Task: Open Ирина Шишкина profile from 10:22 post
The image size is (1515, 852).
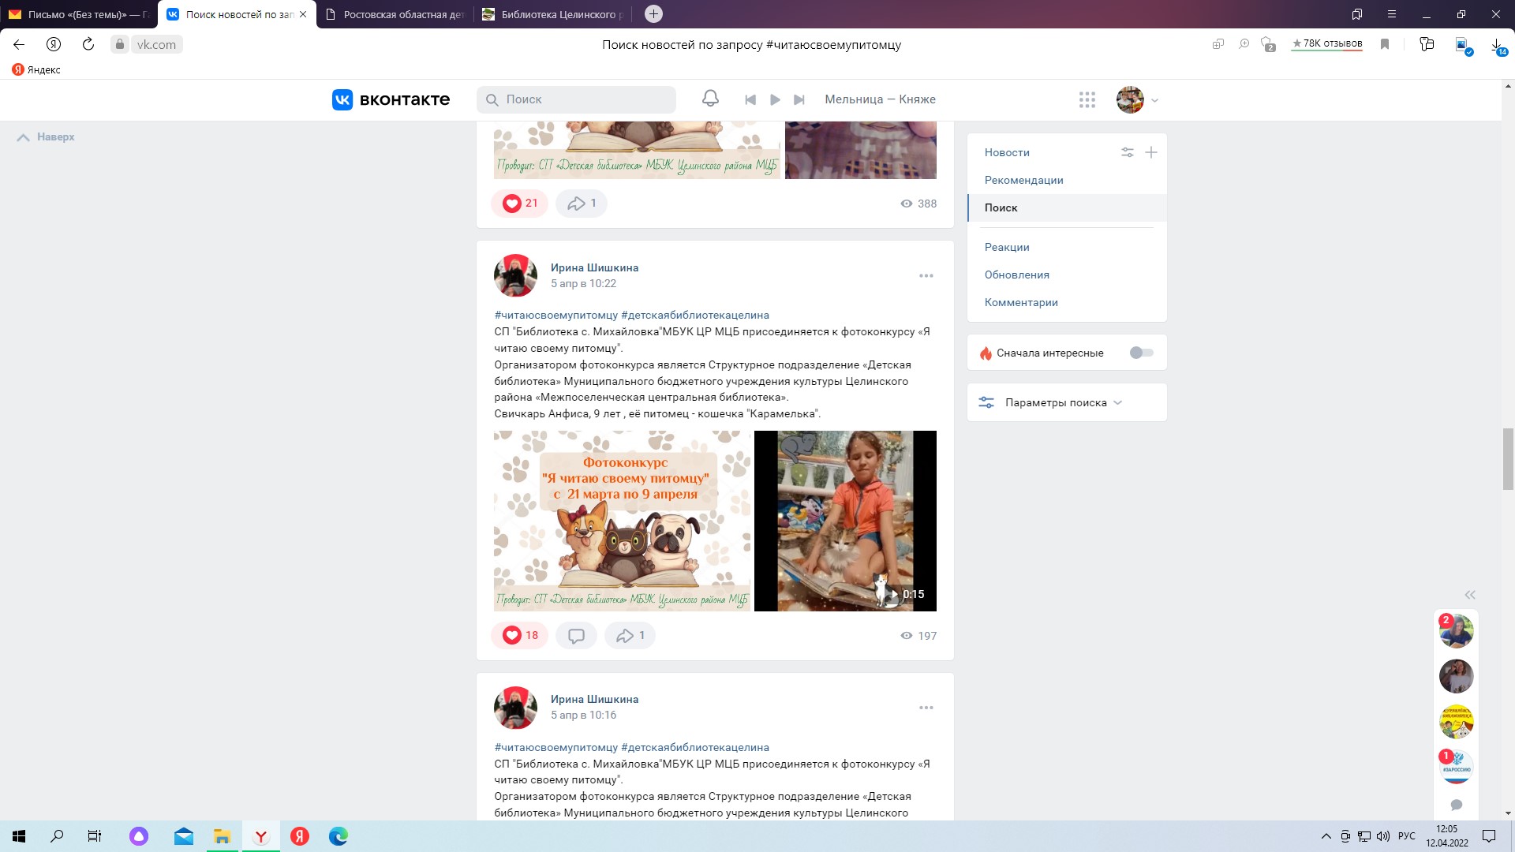Action: [x=594, y=267]
